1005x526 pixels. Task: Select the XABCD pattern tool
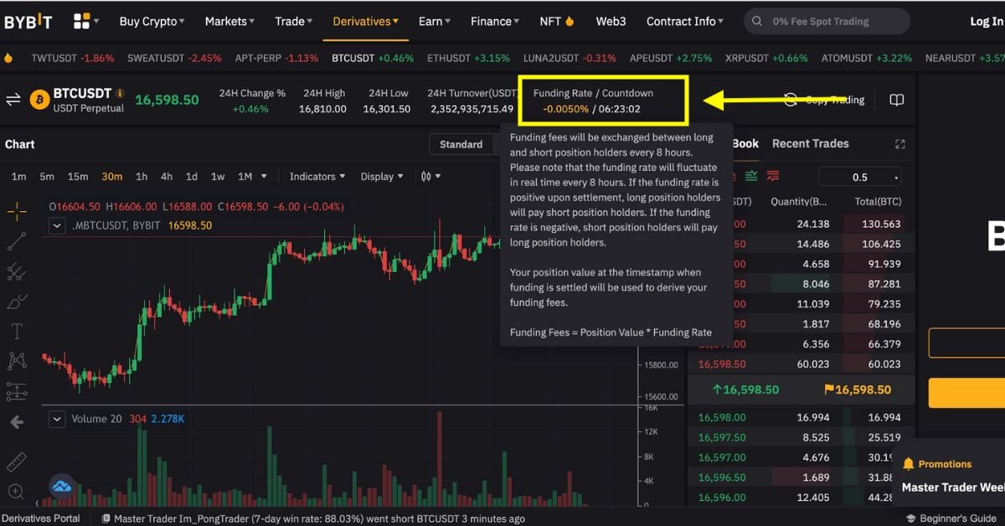(17, 361)
